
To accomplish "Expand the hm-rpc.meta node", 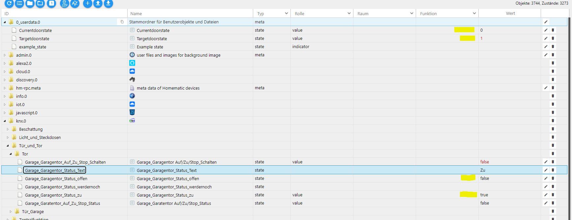I will (5, 88).
